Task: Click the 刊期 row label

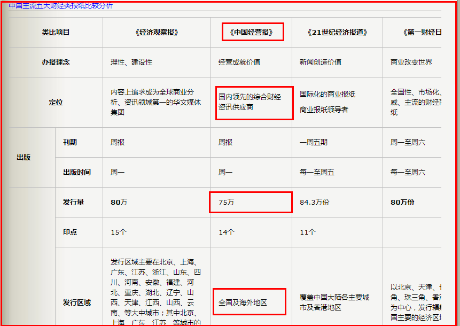Action: (70, 142)
